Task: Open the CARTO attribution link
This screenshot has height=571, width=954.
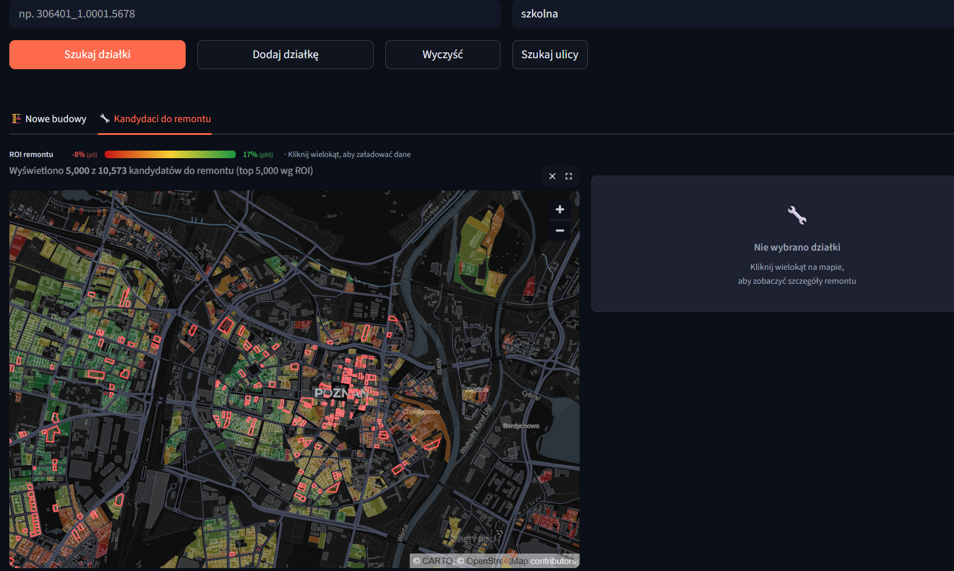Action: pos(437,561)
